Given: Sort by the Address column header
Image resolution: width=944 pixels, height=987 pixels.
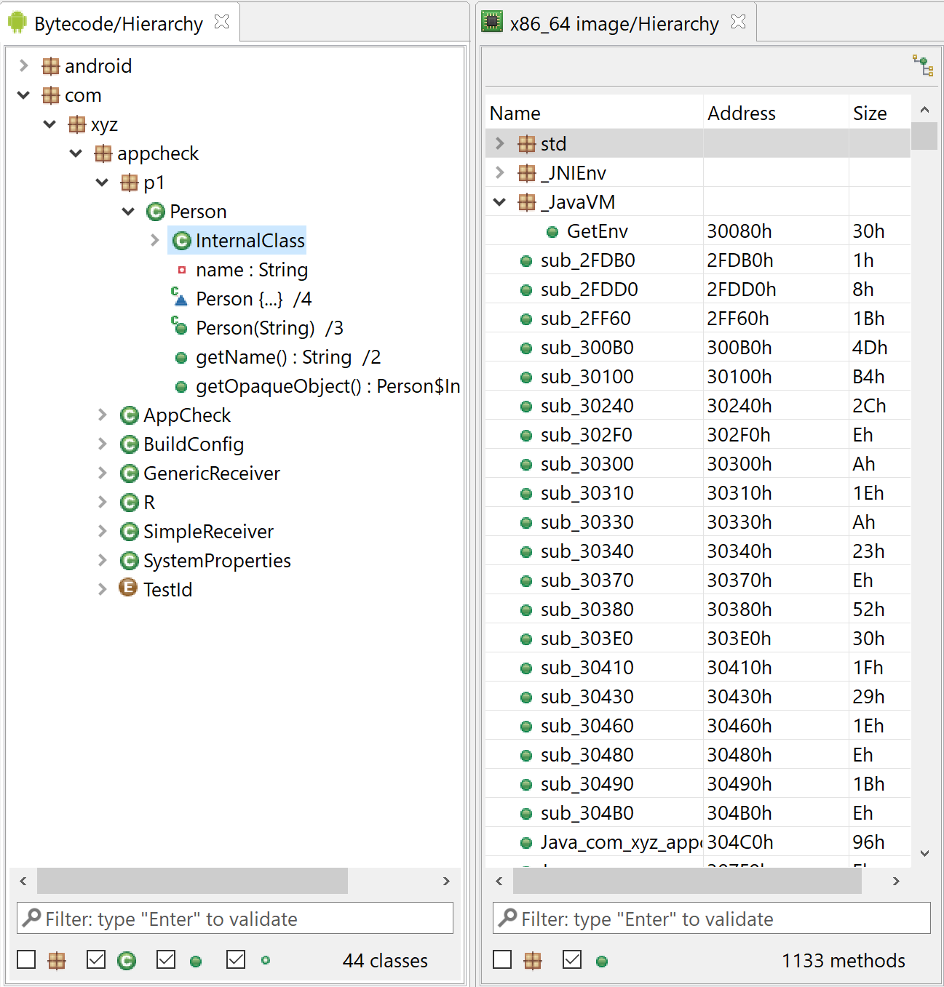Looking at the screenshot, I should pos(776,113).
